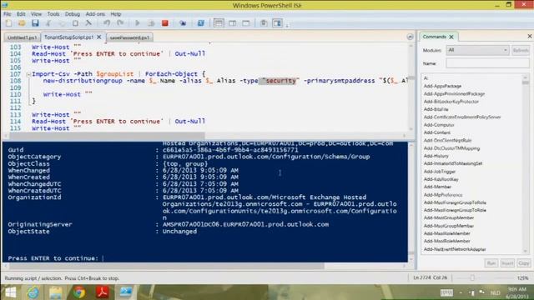
Task: Close the TenantSetupScript.ps1 tab
Action: point(99,37)
